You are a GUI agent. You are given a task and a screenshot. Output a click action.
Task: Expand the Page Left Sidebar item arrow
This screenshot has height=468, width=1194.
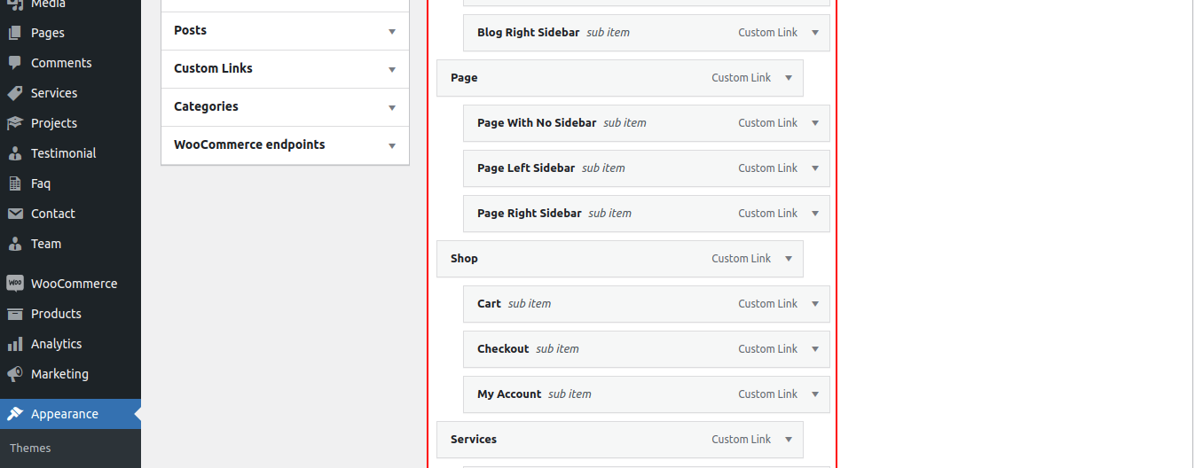coord(815,168)
